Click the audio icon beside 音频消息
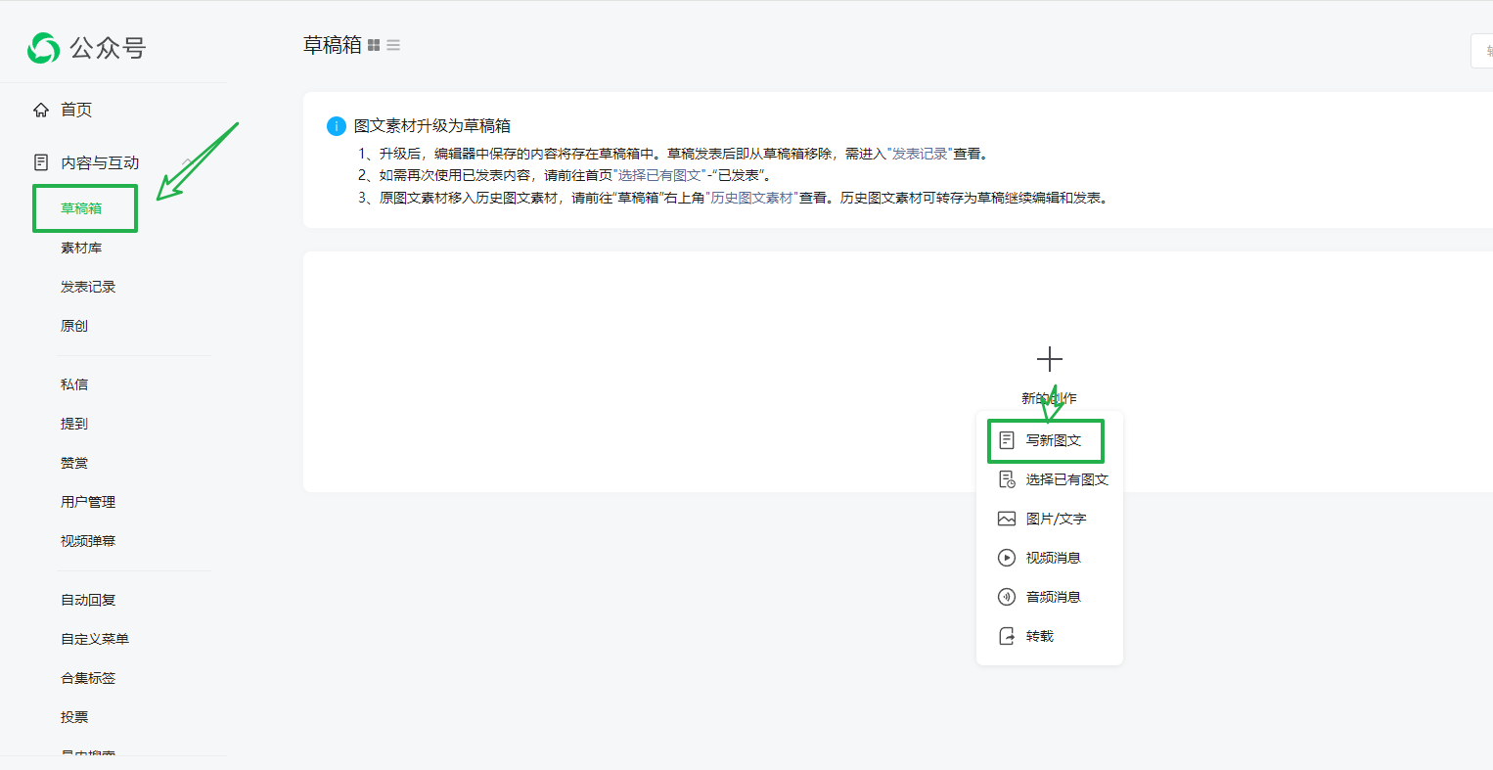1493x770 pixels. click(1007, 597)
